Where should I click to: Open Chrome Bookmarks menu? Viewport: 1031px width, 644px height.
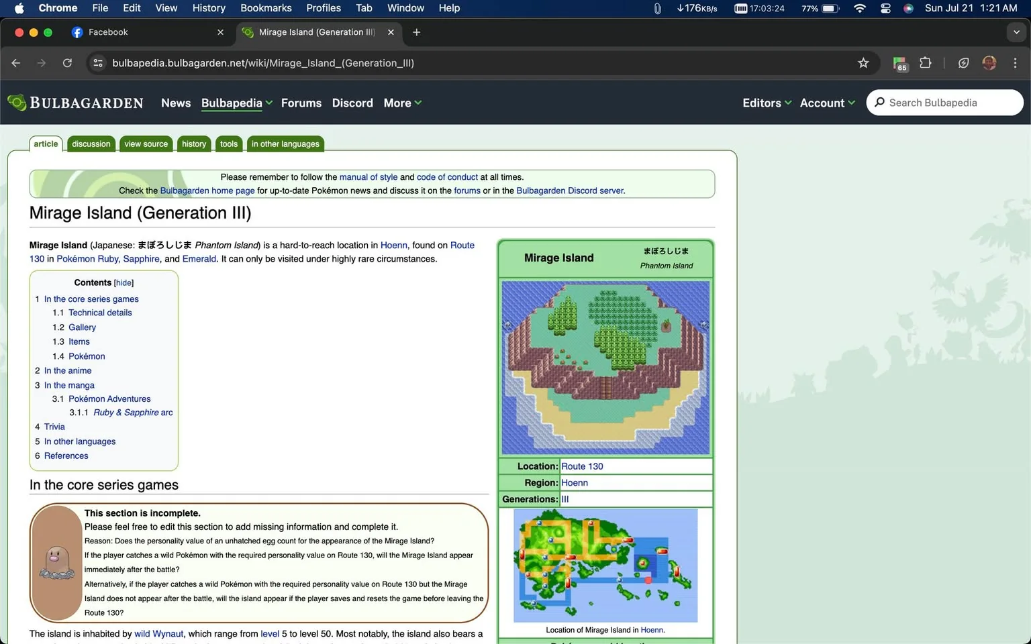point(266,8)
